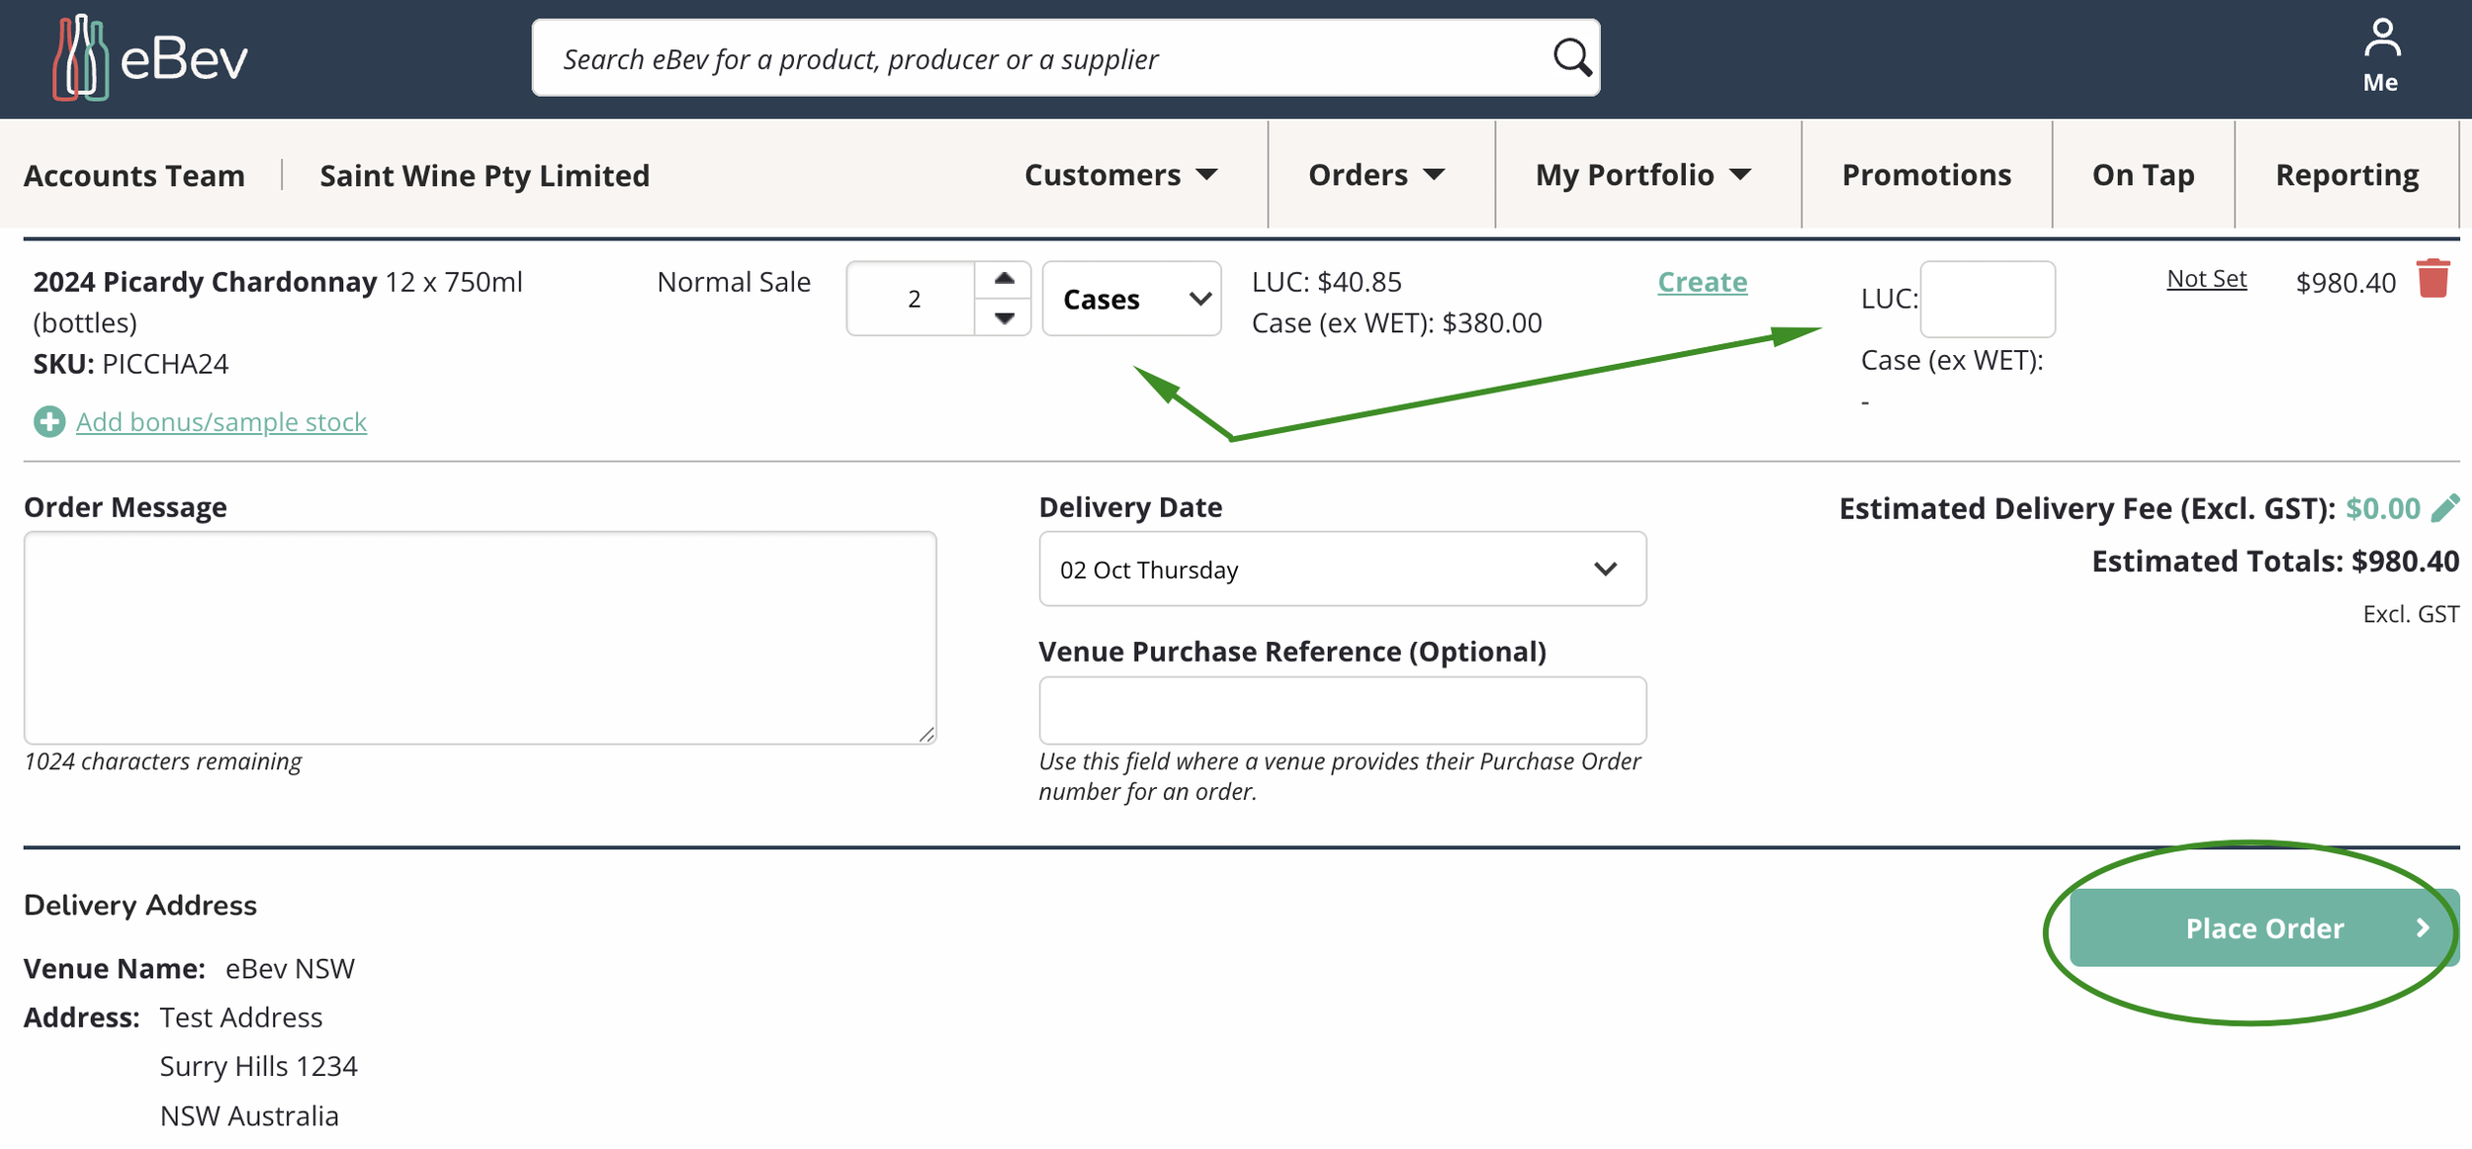Click the eBev bottles logo
Screen dimensions: 2472x1149
(x=81, y=58)
